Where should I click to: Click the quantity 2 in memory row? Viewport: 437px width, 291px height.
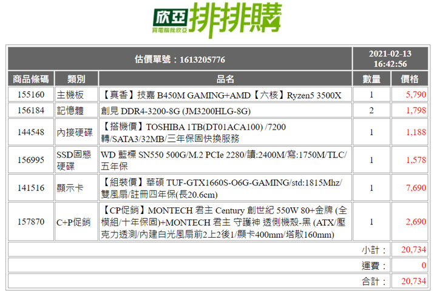pos(371,110)
